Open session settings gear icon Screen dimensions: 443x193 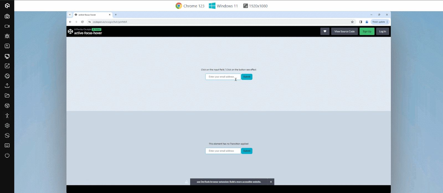(x=7, y=126)
